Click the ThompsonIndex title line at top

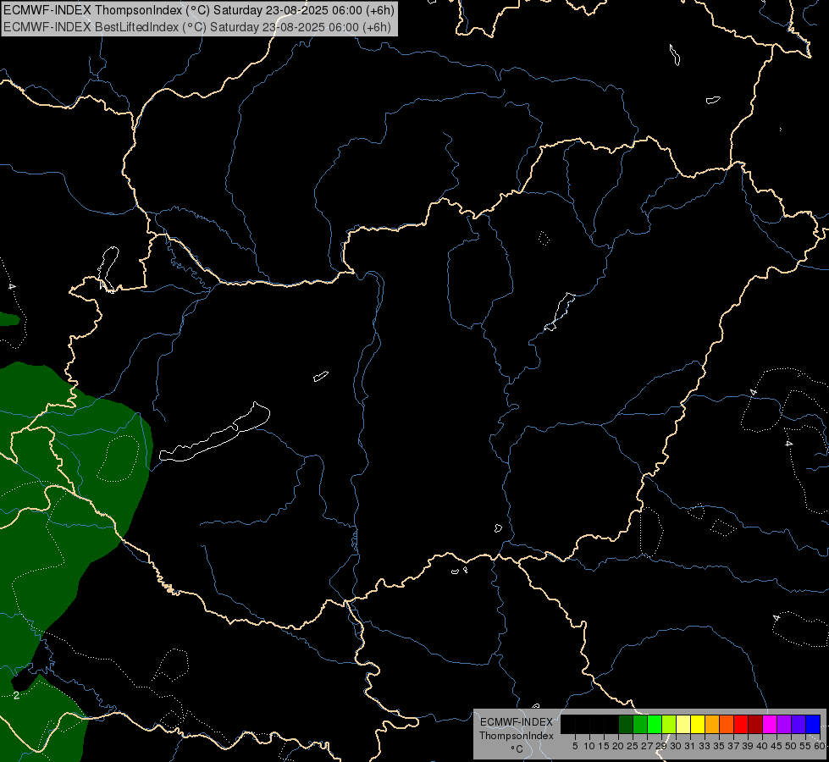[199, 10]
